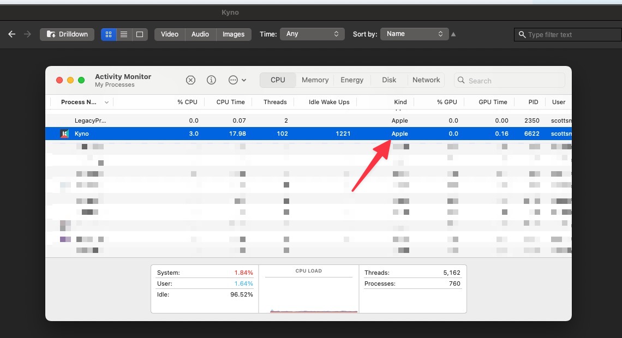Open the Disk tab
Image resolution: width=622 pixels, height=338 pixels.
388,80
